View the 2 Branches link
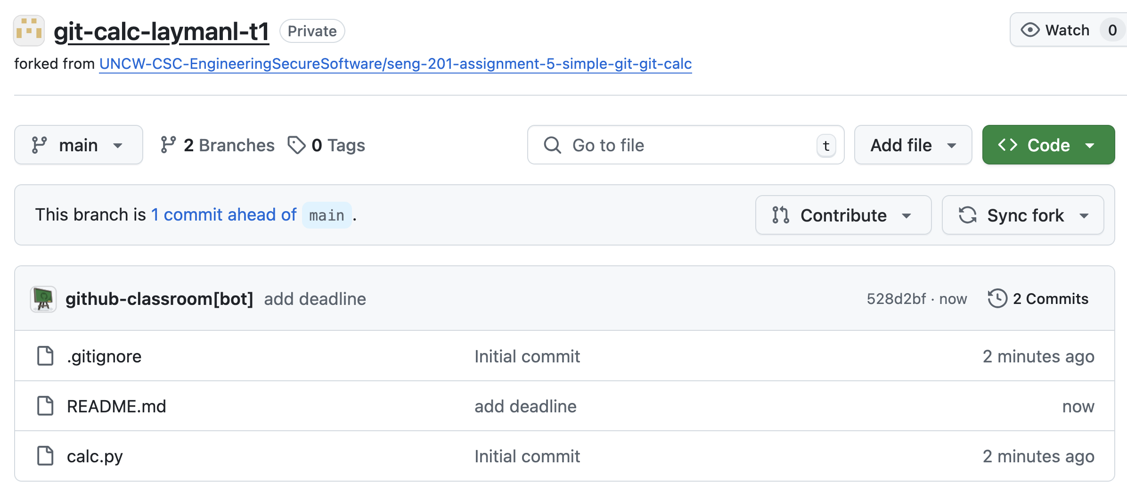This screenshot has height=492, width=1127. pyautogui.click(x=217, y=145)
